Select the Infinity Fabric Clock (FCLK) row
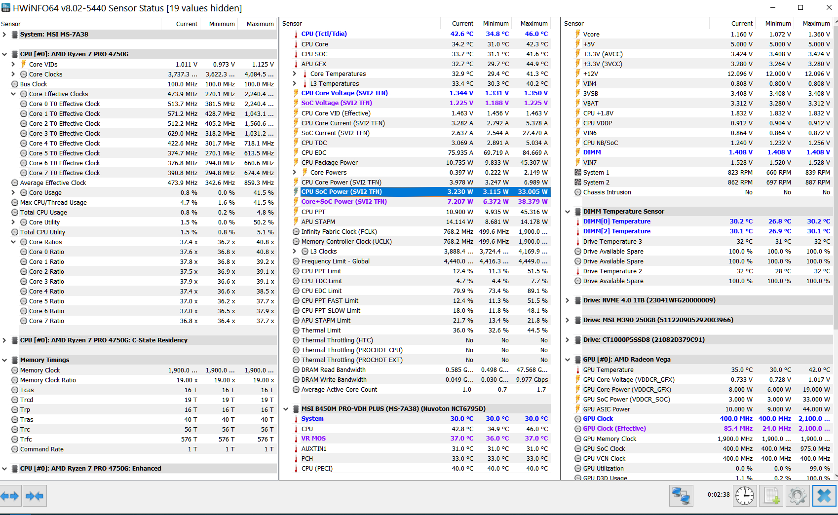 (x=421, y=232)
